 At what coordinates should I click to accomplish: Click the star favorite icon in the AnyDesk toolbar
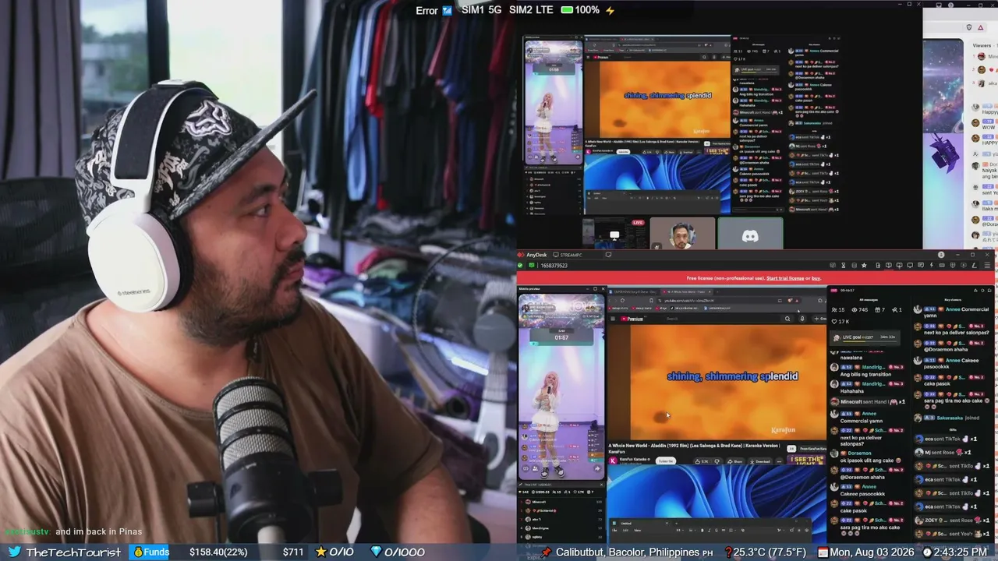point(864,266)
